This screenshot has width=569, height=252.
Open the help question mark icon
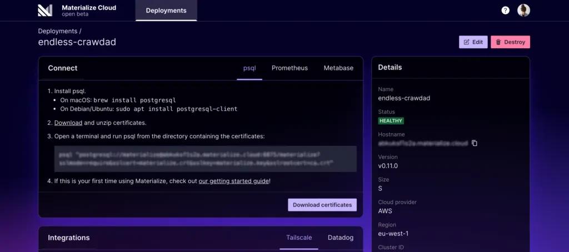point(505,10)
